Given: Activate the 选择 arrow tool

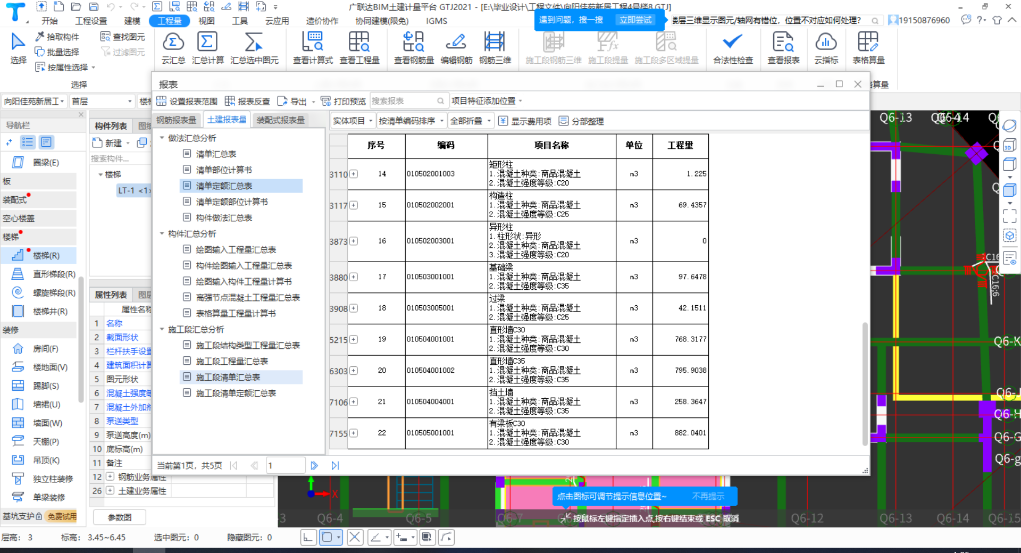Looking at the screenshot, I should tap(18, 48).
